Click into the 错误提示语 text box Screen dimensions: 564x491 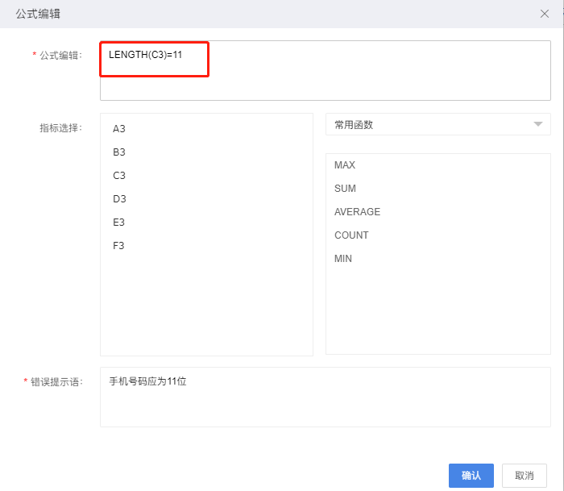[x=326, y=397]
